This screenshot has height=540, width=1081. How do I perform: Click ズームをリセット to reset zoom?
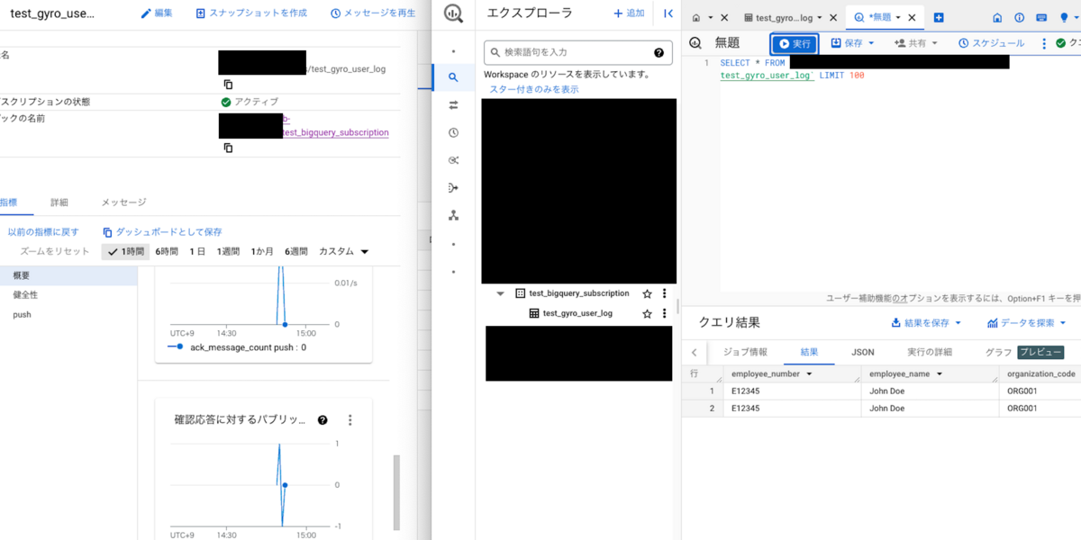pyautogui.click(x=55, y=251)
